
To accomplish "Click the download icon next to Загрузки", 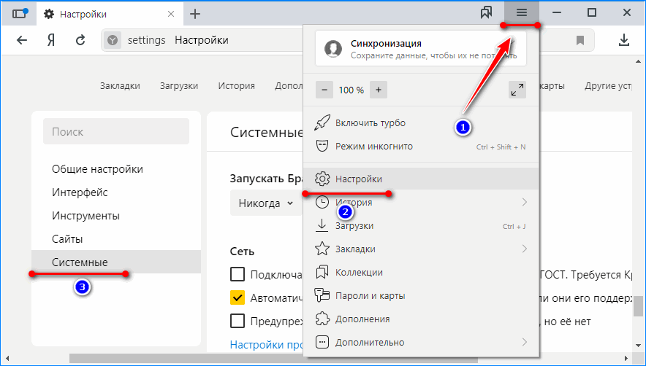I will coord(322,225).
